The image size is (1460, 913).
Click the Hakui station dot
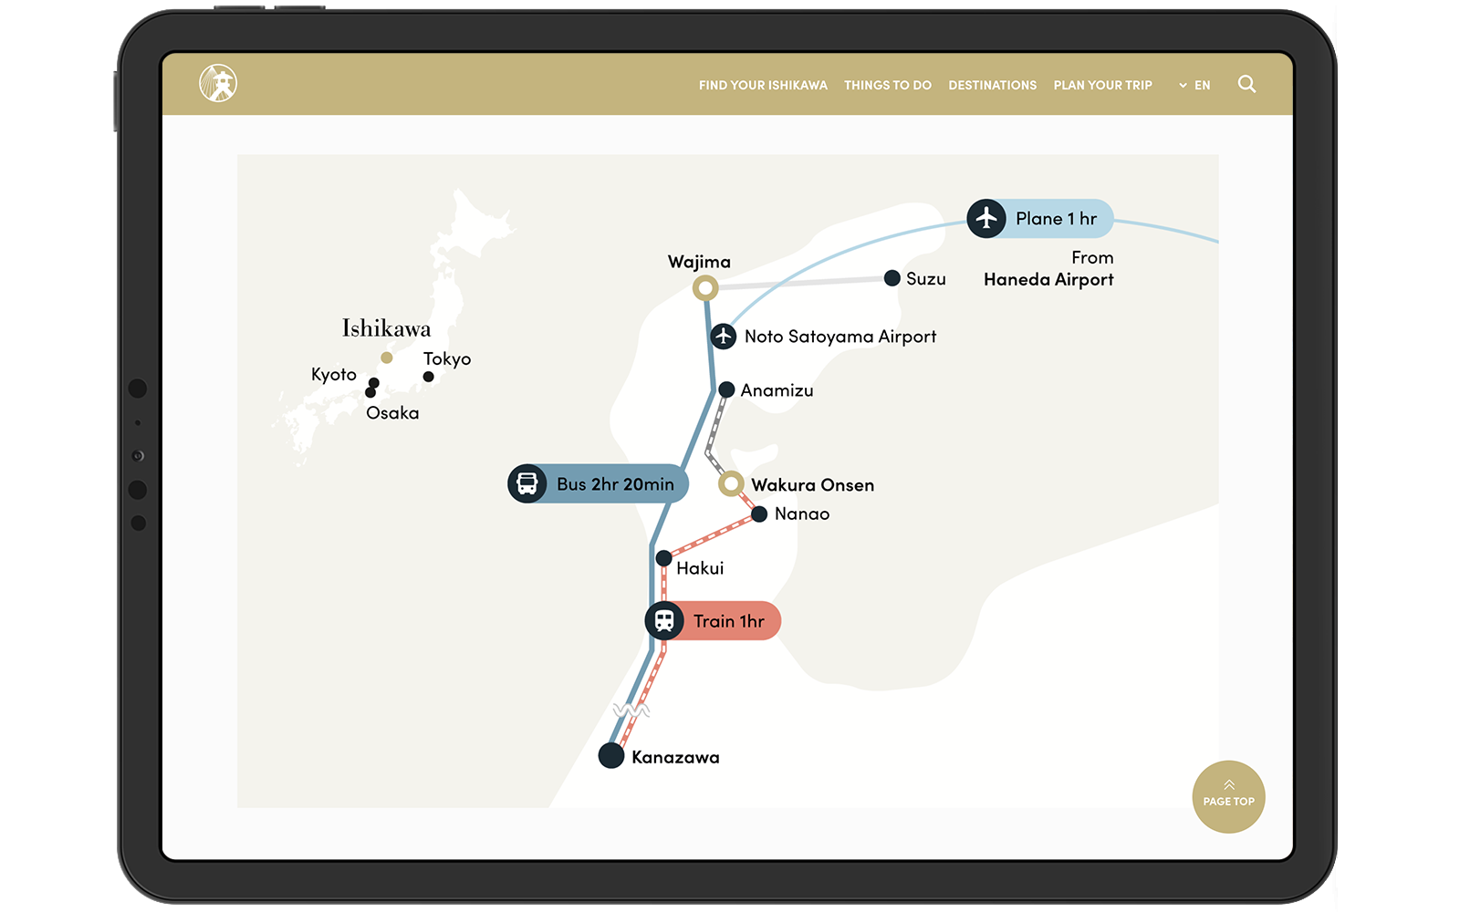(664, 557)
